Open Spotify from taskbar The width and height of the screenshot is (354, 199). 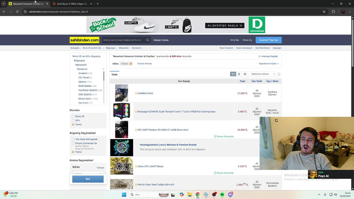[222, 195]
